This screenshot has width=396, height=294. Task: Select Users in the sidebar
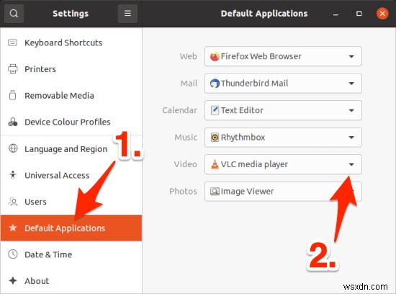pyautogui.click(x=71, y=202)
